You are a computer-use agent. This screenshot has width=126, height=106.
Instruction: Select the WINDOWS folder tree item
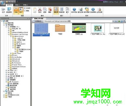[x=15, y=68]
